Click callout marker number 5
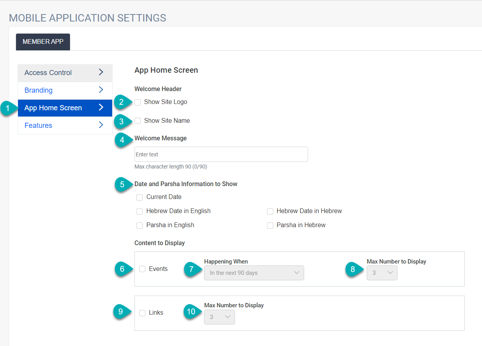The width and height of the screenshot is (482, 346). coord(122,184)
